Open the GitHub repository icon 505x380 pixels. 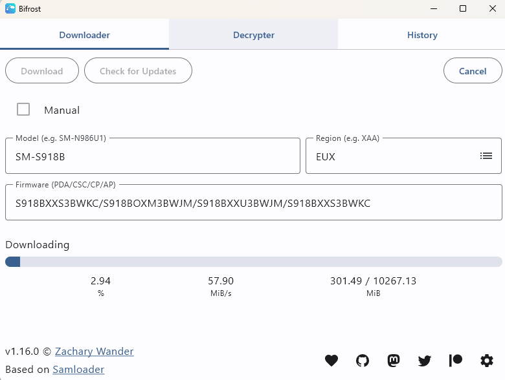(363, 361)
